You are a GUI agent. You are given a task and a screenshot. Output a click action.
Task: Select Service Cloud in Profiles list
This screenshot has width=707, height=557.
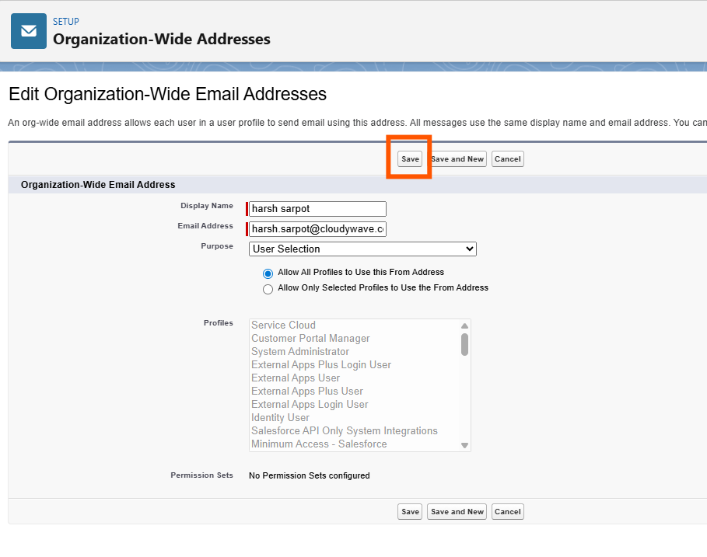(283, 325)
